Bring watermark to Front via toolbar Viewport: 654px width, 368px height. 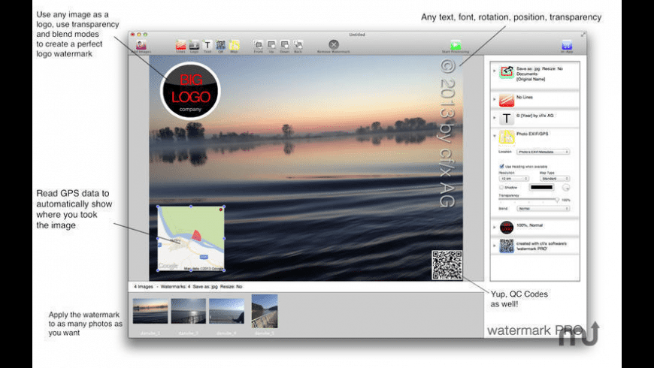(258, 45)
